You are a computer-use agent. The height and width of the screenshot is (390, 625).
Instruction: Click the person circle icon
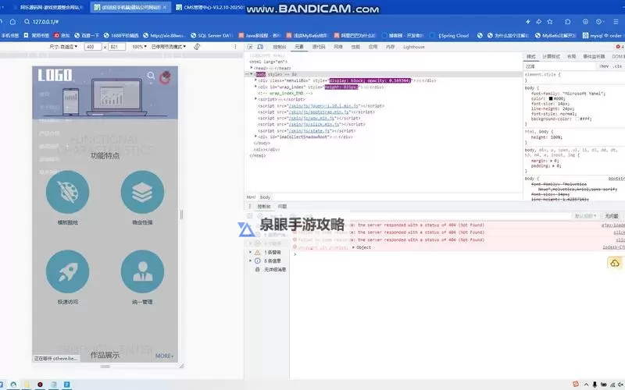(x=142, y=271)
